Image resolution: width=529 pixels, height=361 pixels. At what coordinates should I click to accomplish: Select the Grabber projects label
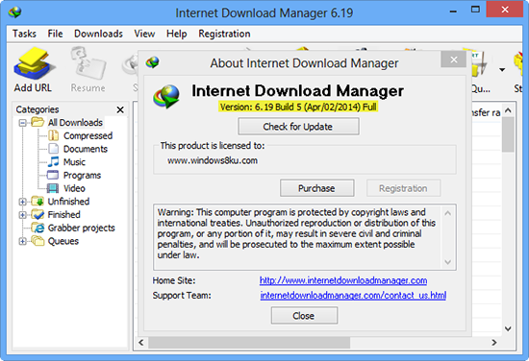click(82, 228)
